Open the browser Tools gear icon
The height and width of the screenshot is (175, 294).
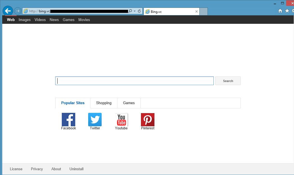tap(293, 11)
